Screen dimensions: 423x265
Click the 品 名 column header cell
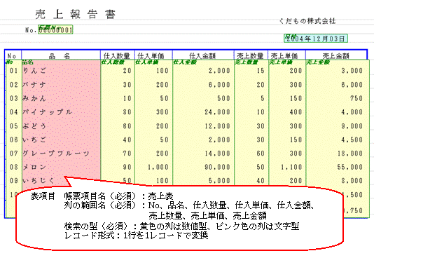(61, 55)
